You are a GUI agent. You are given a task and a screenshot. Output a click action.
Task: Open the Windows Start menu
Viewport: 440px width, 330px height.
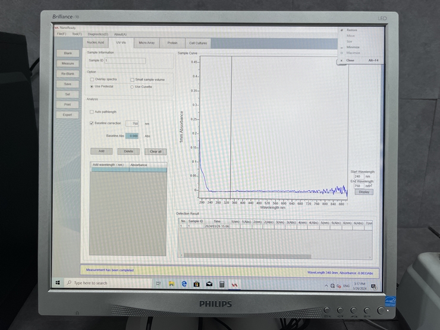tap(58, 283)
